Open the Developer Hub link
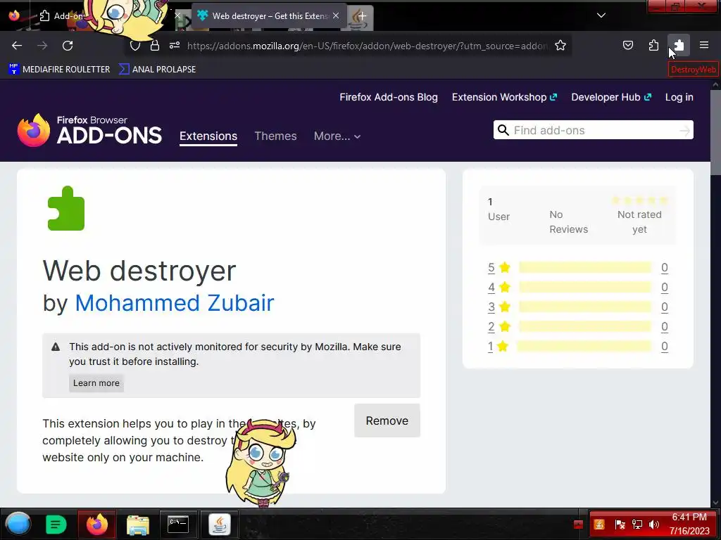The width and height of the screenshot is (721, 540). (611, 97)
